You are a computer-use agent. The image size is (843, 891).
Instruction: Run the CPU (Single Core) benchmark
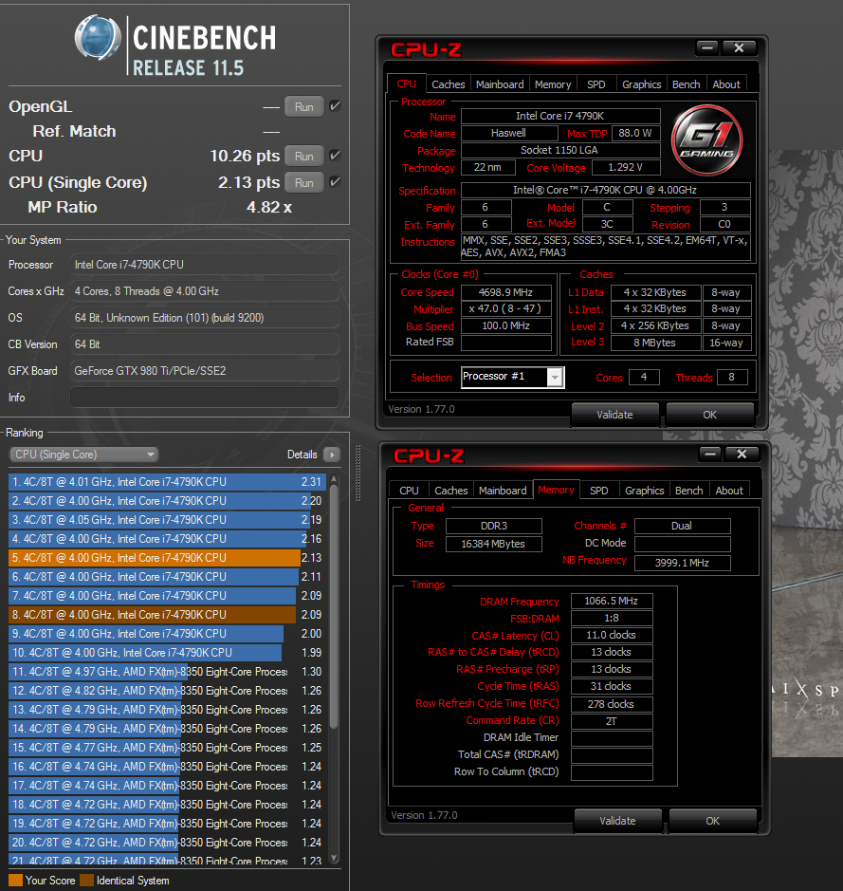[x=304, y=183]
